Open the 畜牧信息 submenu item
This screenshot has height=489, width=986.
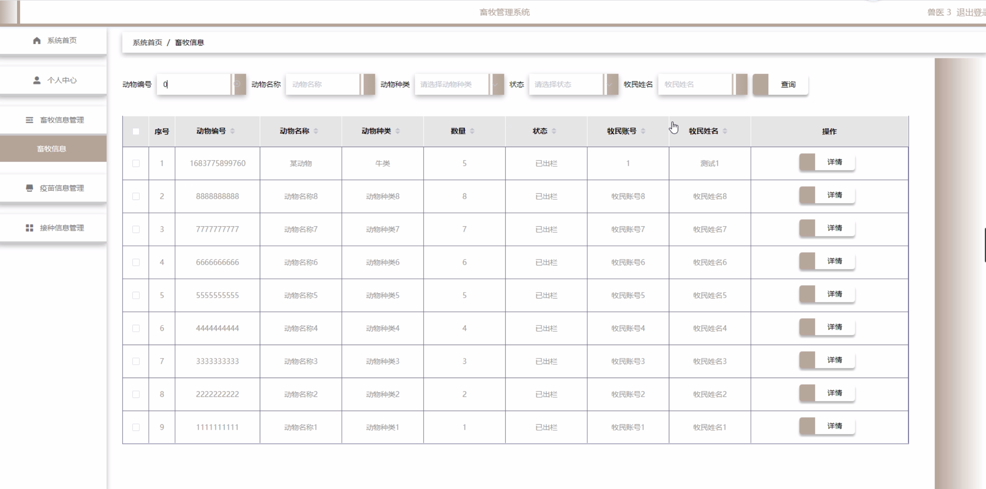click(52, 149)
